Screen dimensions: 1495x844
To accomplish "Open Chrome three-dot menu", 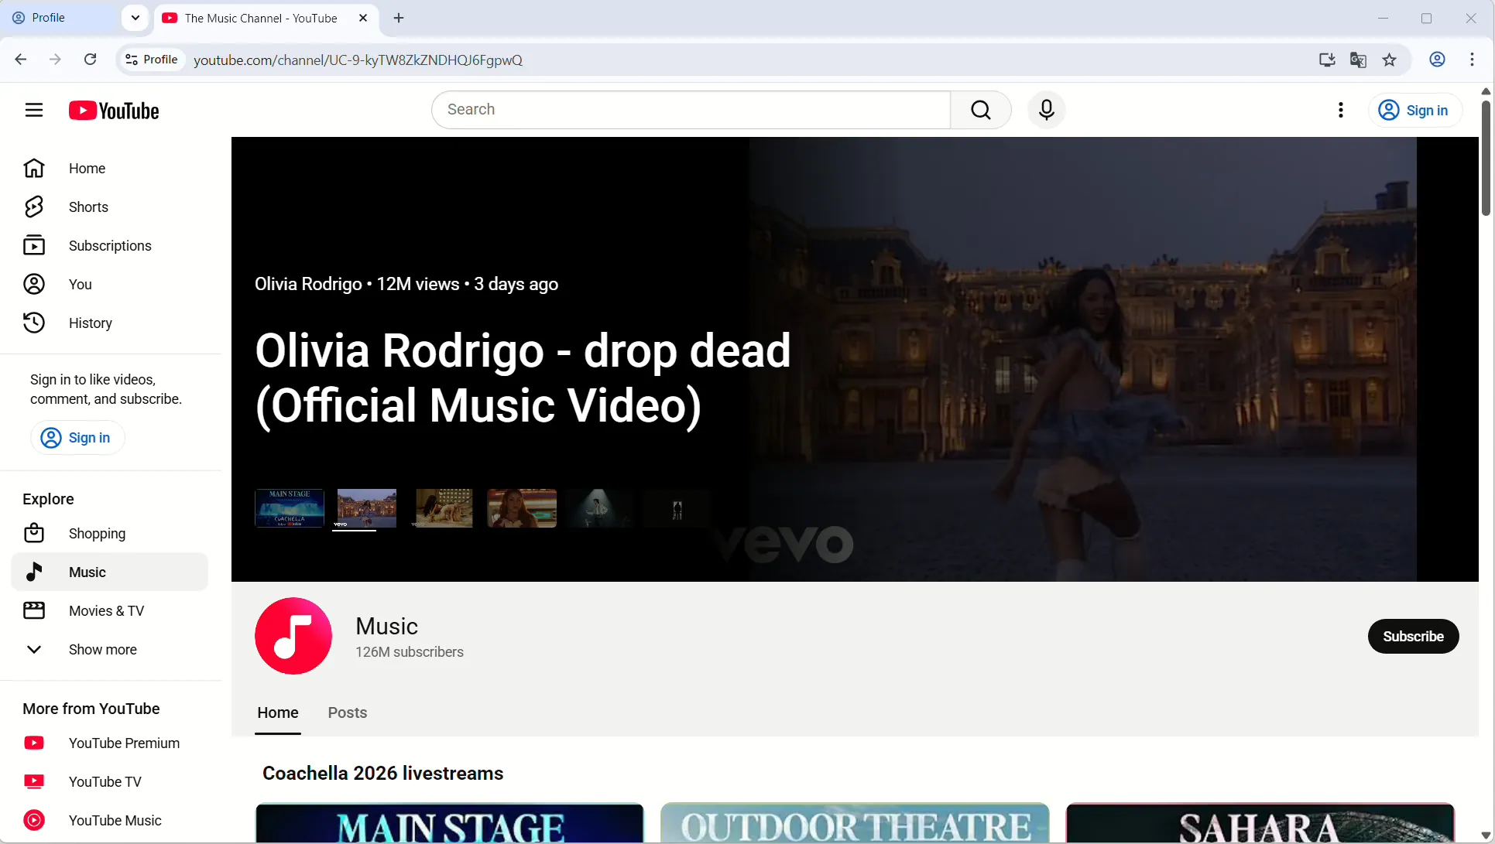I will [x=1473, y=60].
